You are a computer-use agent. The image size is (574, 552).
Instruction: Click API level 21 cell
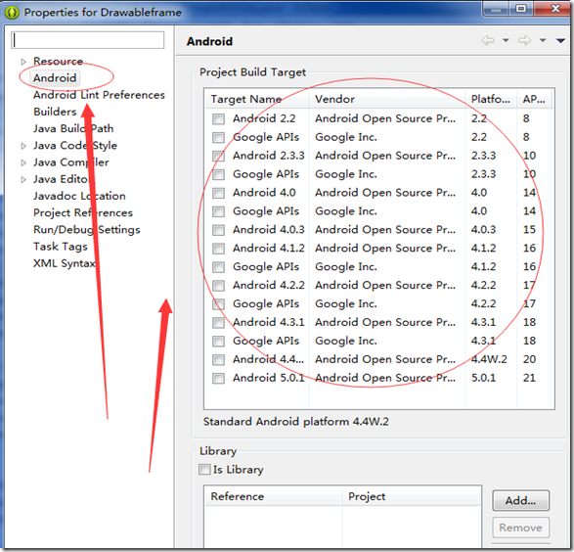(529, 378)
